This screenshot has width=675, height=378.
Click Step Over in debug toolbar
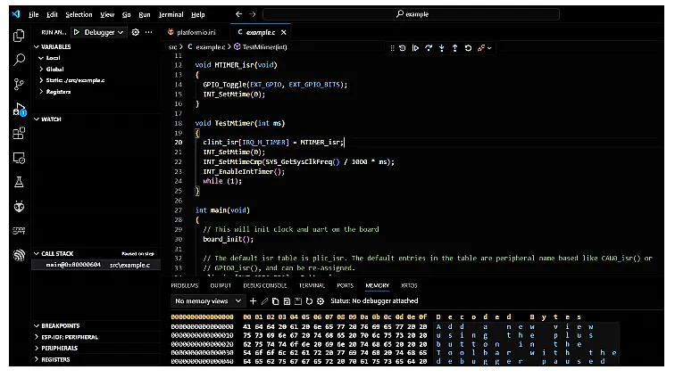click(429, 47)
